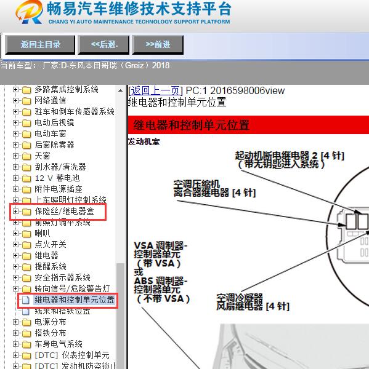Screen dimensions: 369x369
Task: Expand the 安全指示器系统 node
Action: click(x=15, y=278)
